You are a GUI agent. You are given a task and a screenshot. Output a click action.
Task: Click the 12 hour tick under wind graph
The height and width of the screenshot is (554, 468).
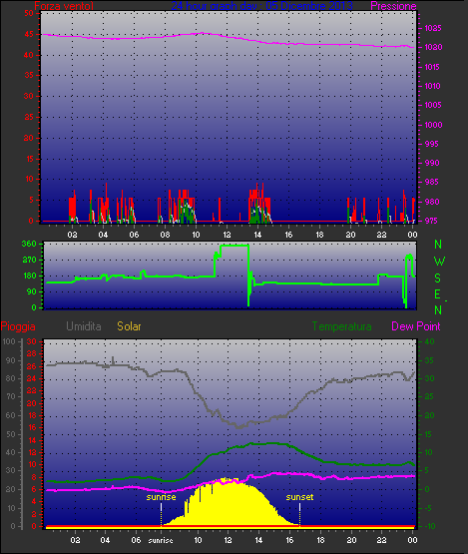(x=227, y=235)
